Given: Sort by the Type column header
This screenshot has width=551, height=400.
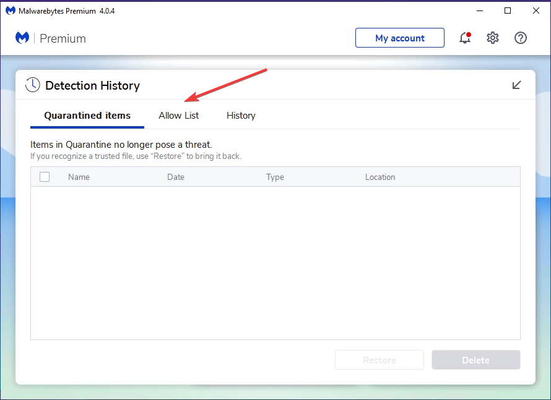Looking at the screenshot, I should point(275,177).
